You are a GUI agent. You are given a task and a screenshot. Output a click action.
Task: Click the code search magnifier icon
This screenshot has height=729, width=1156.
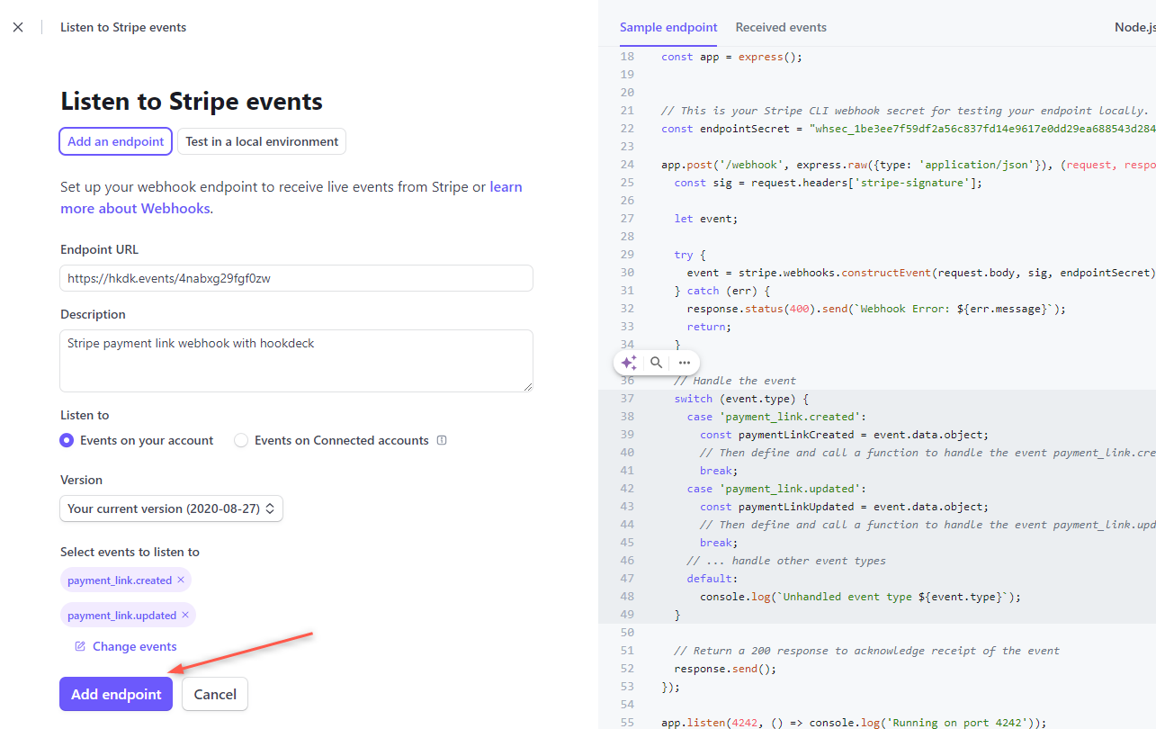pos(656,362)
